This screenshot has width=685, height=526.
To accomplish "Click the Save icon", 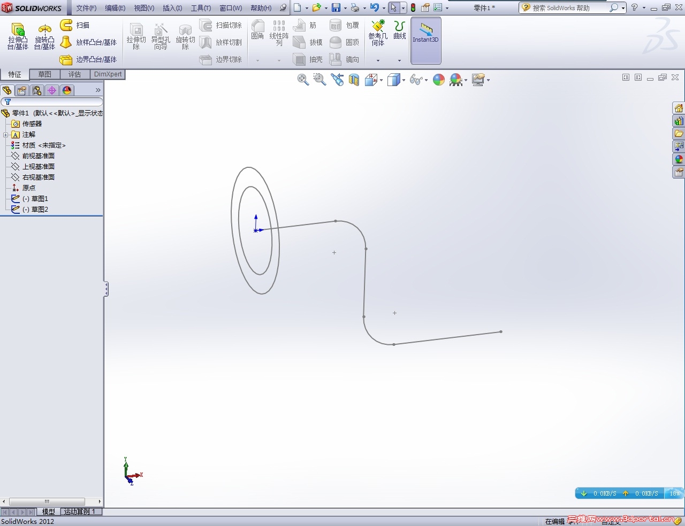I will pyautogui.click(x=336, y=7).
